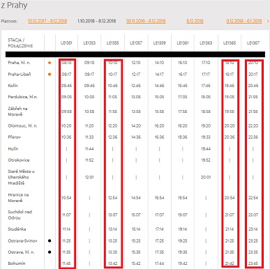The width and height of the screenshot is (270, 269).
Task: Select train column header LE1359
Action: click(x=159, y=43)
